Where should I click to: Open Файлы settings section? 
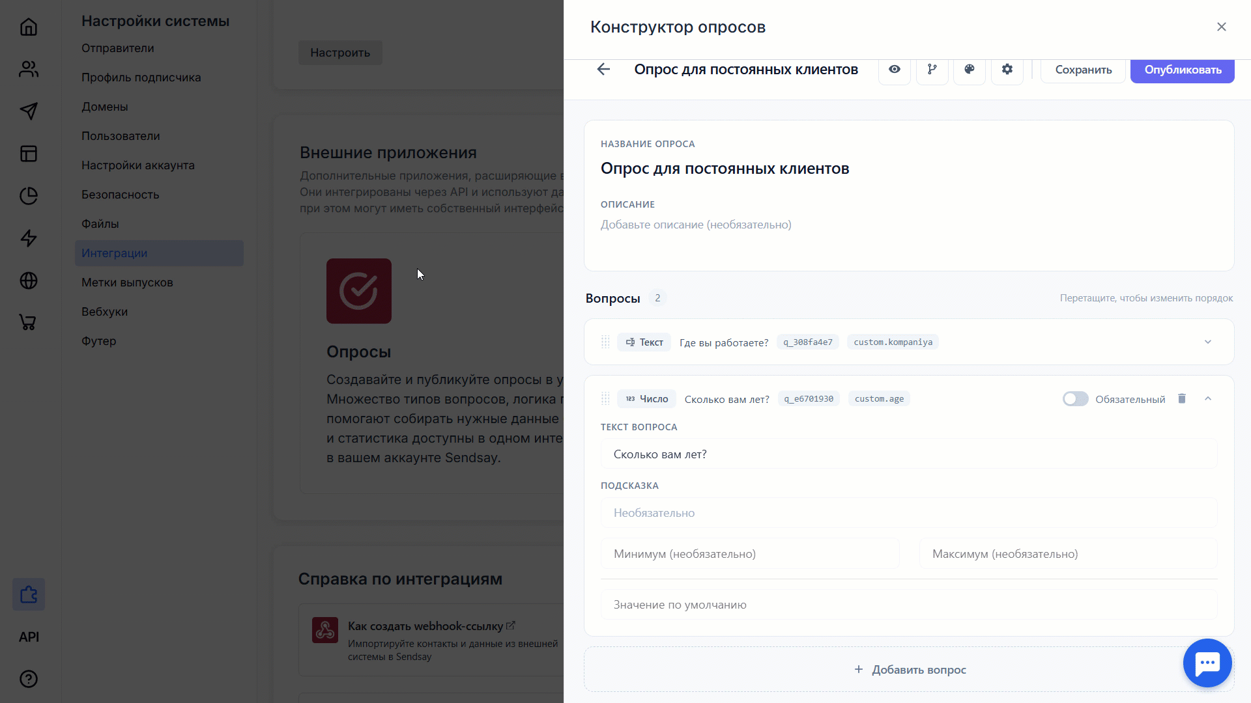tap(100, 224)
